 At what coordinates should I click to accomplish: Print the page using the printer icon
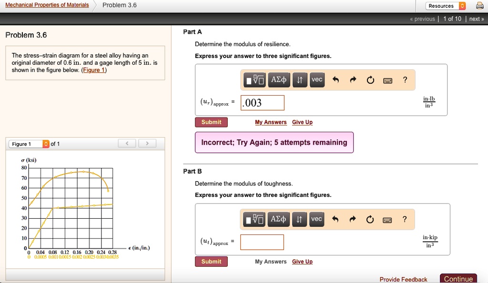click(x=480, y=5)
